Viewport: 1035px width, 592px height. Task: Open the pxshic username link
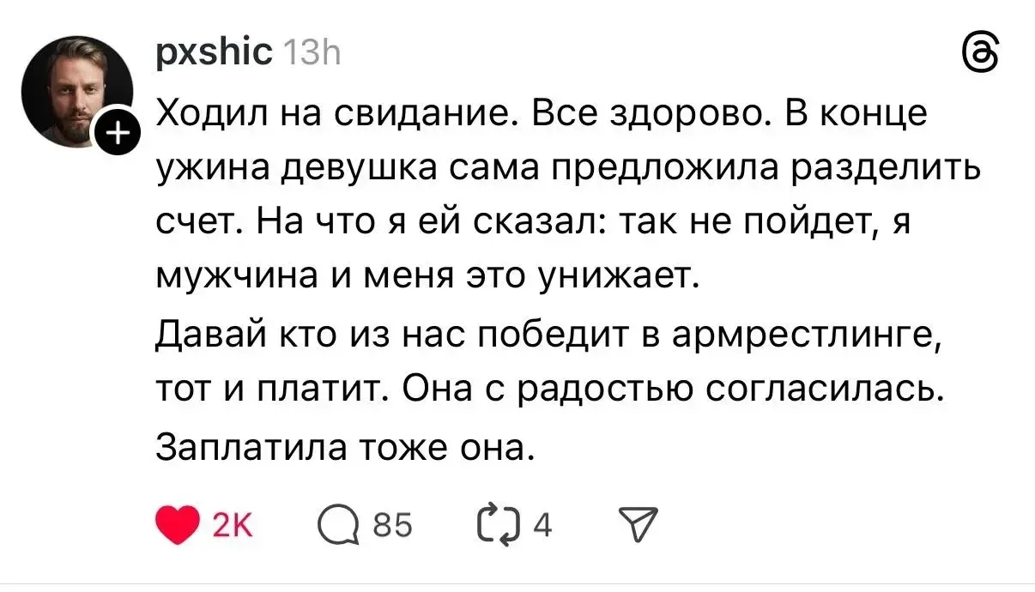(215, 56)
